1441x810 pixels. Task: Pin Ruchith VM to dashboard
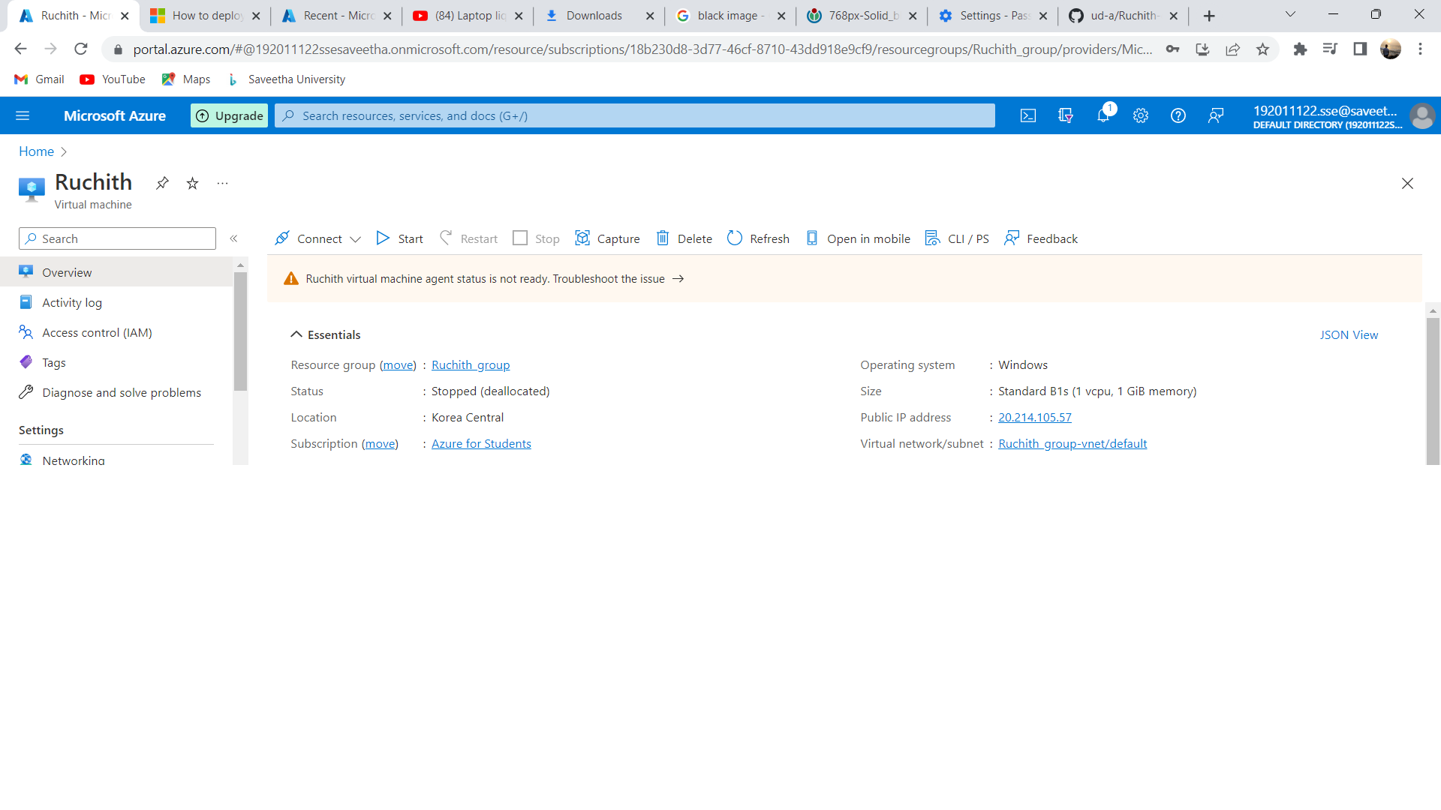[162, 183]
